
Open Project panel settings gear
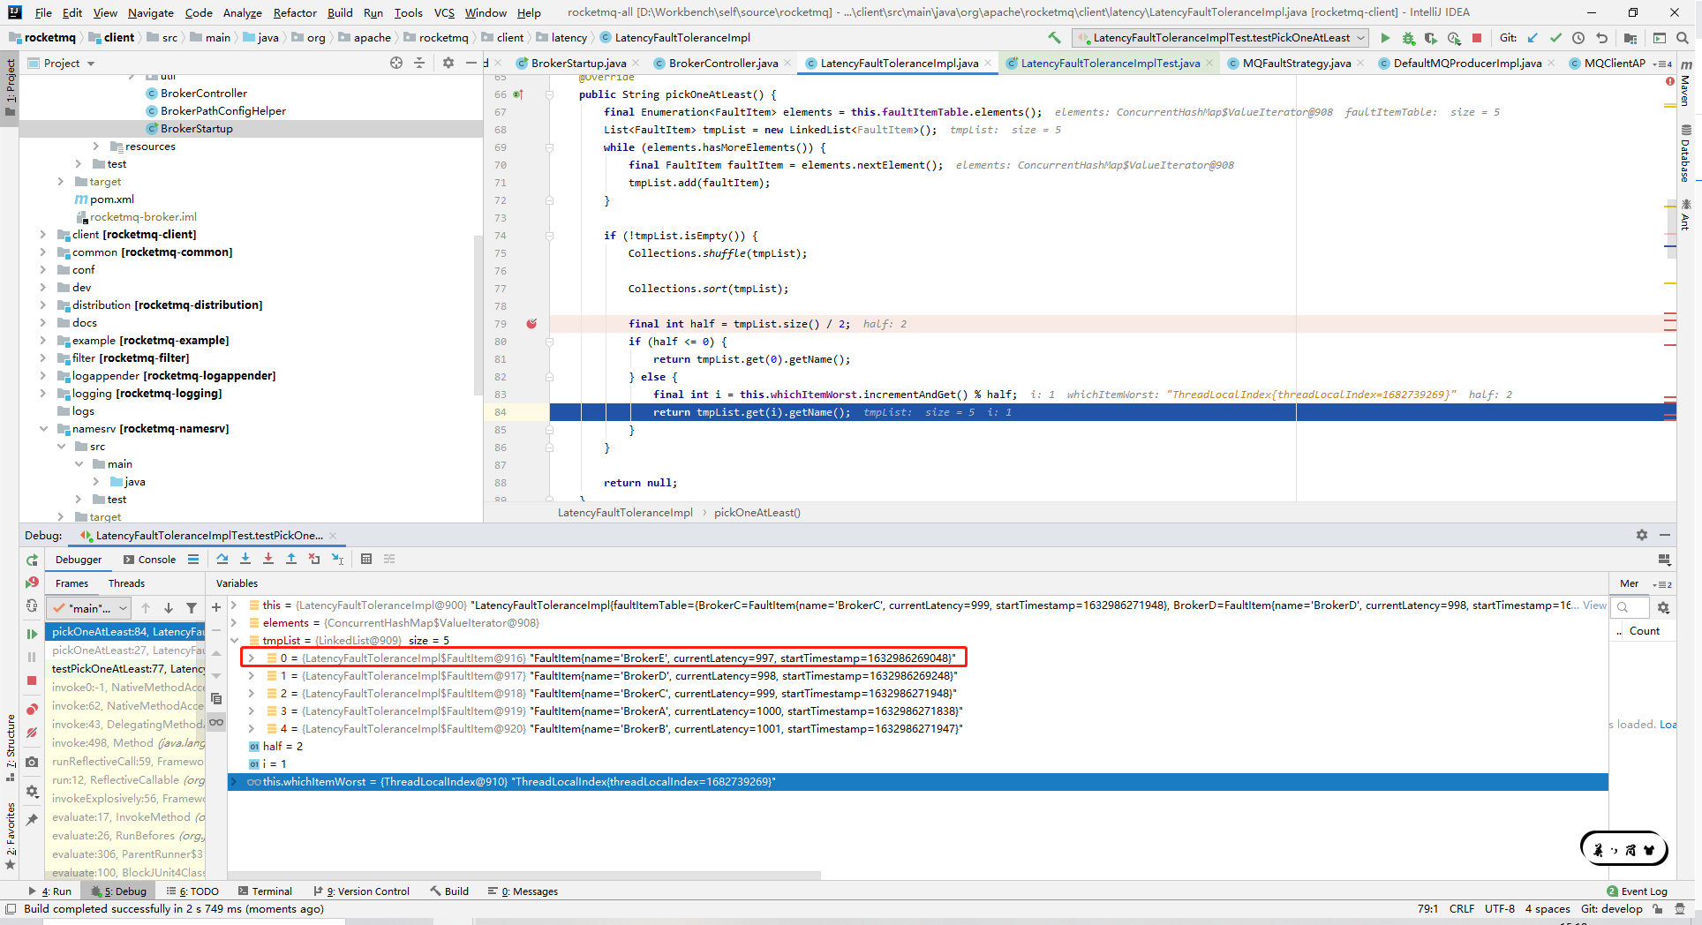[x=448, y=63]
